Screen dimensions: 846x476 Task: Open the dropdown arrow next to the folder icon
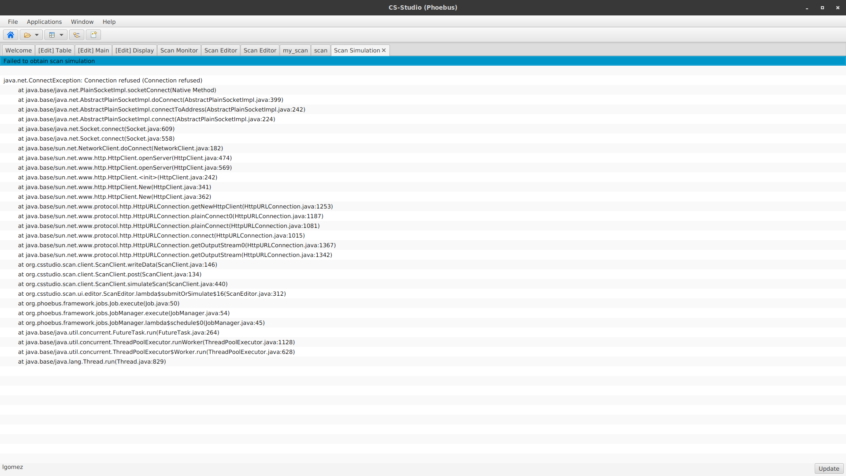(x=37, y=35)
